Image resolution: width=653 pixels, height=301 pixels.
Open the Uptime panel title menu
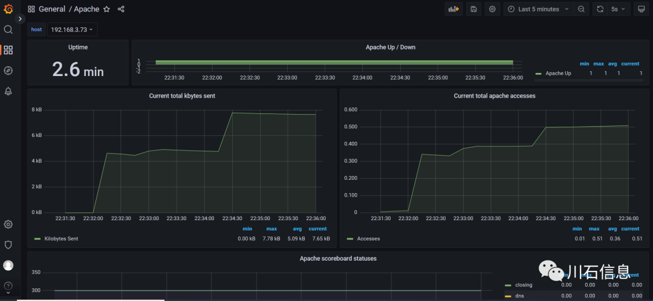(78, 48)
